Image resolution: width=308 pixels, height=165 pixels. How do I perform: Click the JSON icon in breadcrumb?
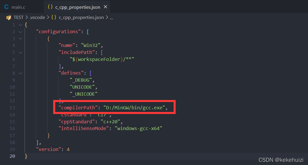pos(54,17)
